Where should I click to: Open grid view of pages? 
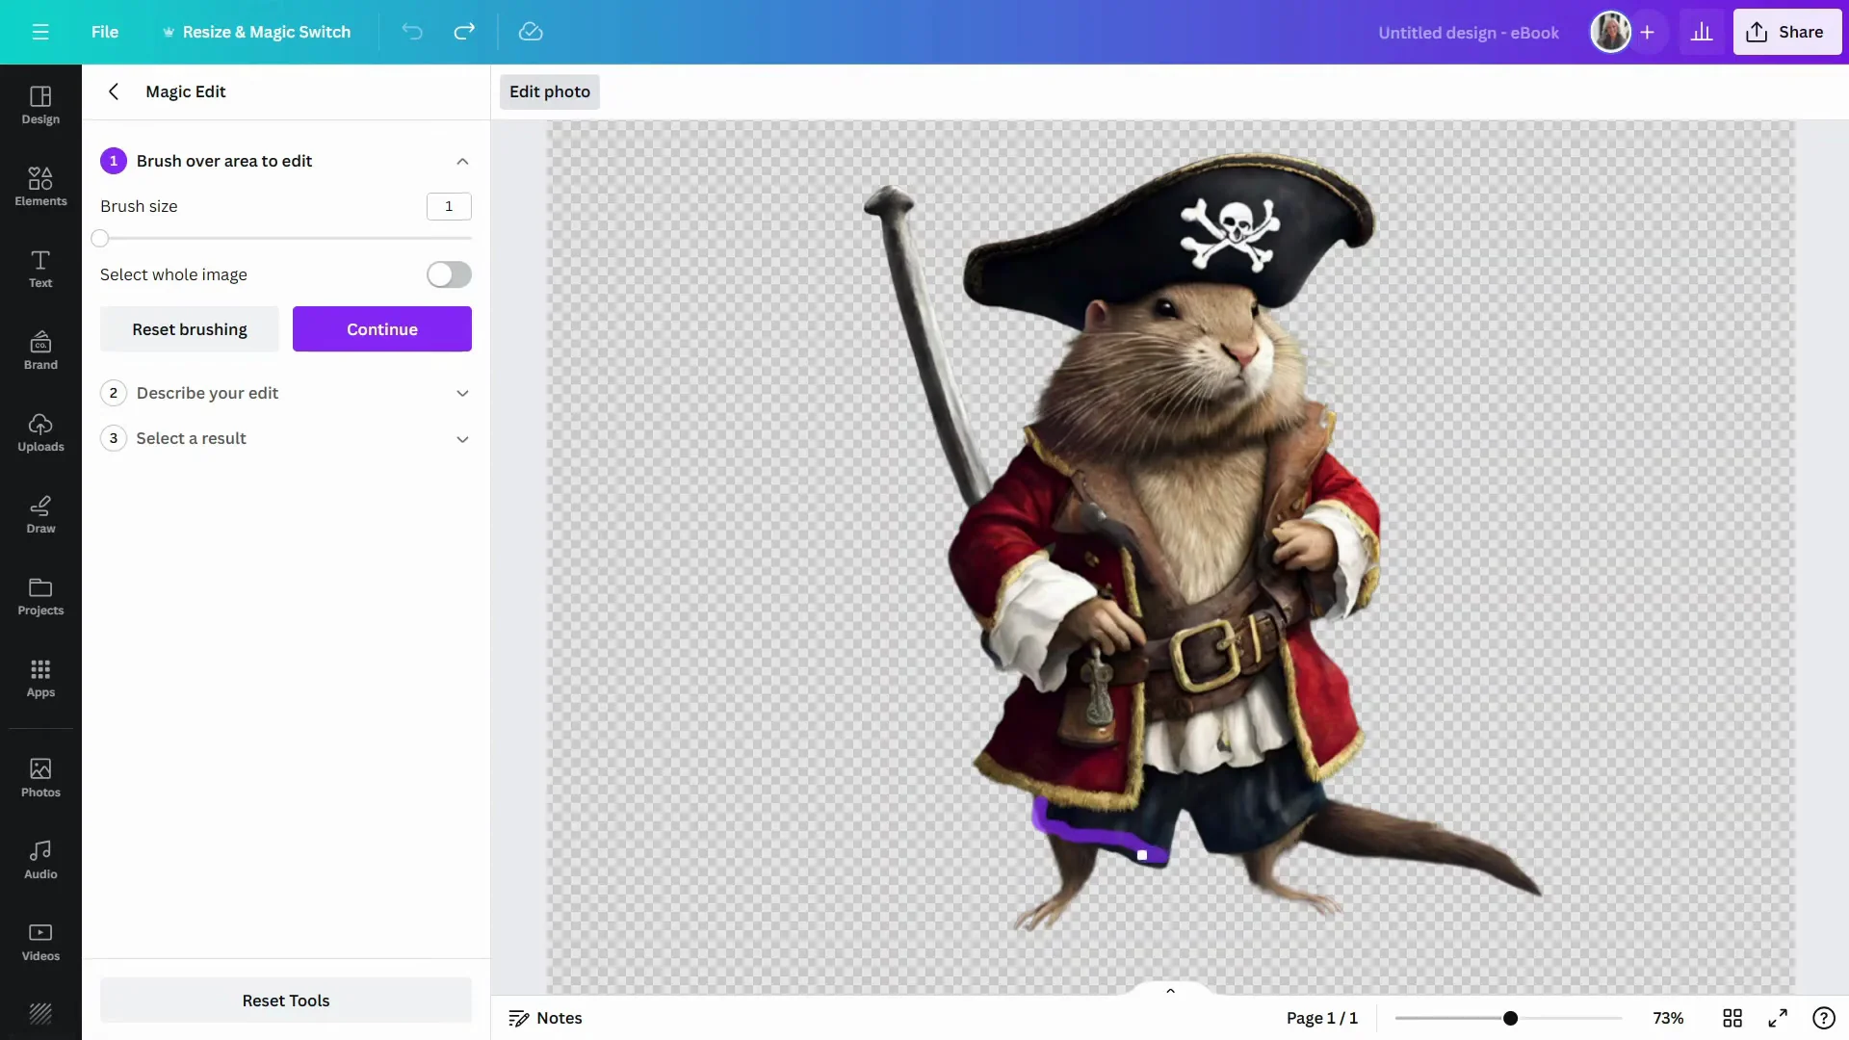click(x=1732, y=1018)
